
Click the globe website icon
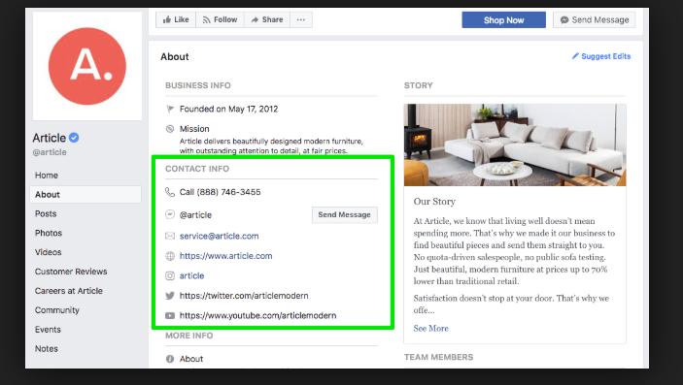pyautogui.click(x=170, y=256)
